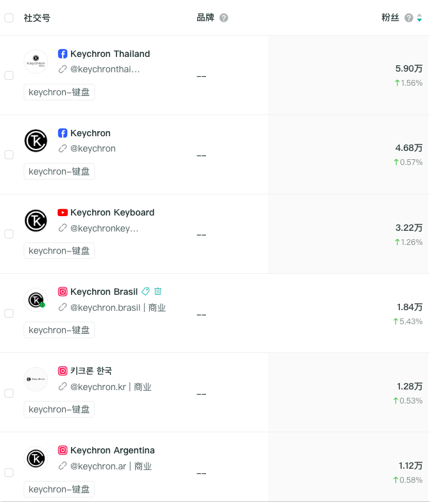The width and height of the screenshot is (430, 502).
Task: Click the 粉丝 column header label
Action: [390, 18]
